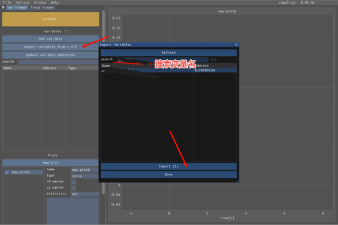Click the yellow STOPPED state button
The image size is (338, 225).
[x=51, y=19]
